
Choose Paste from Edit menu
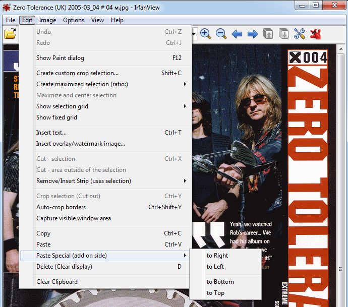[104, 244]
